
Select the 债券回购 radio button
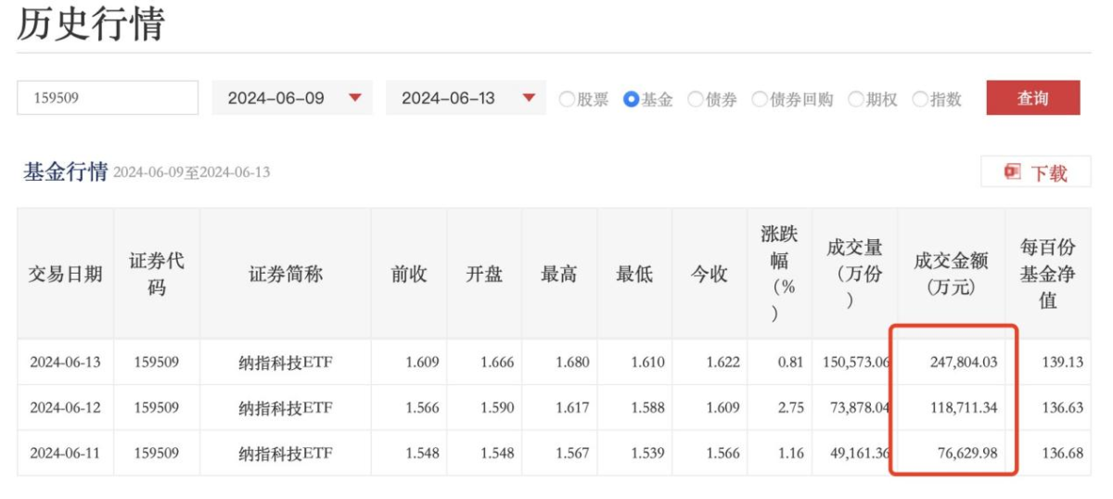[760, 99]
